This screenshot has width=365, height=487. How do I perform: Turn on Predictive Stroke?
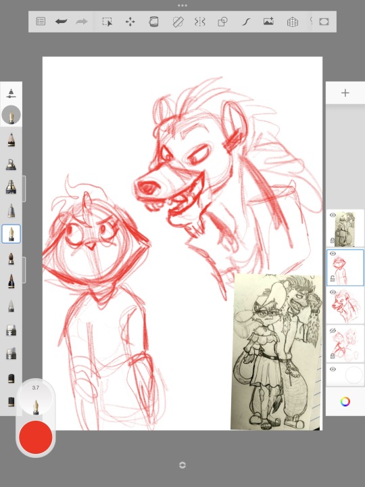pos(246,22)
